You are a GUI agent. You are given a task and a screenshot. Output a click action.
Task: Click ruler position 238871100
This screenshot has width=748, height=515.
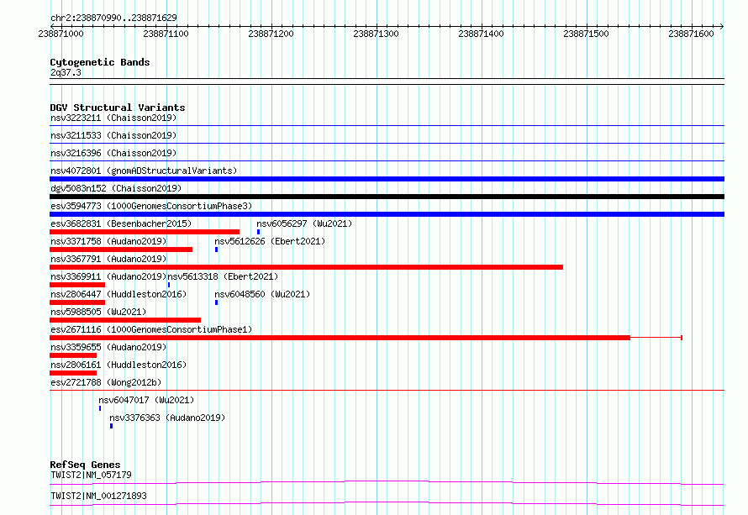click(x=166, y=34)
